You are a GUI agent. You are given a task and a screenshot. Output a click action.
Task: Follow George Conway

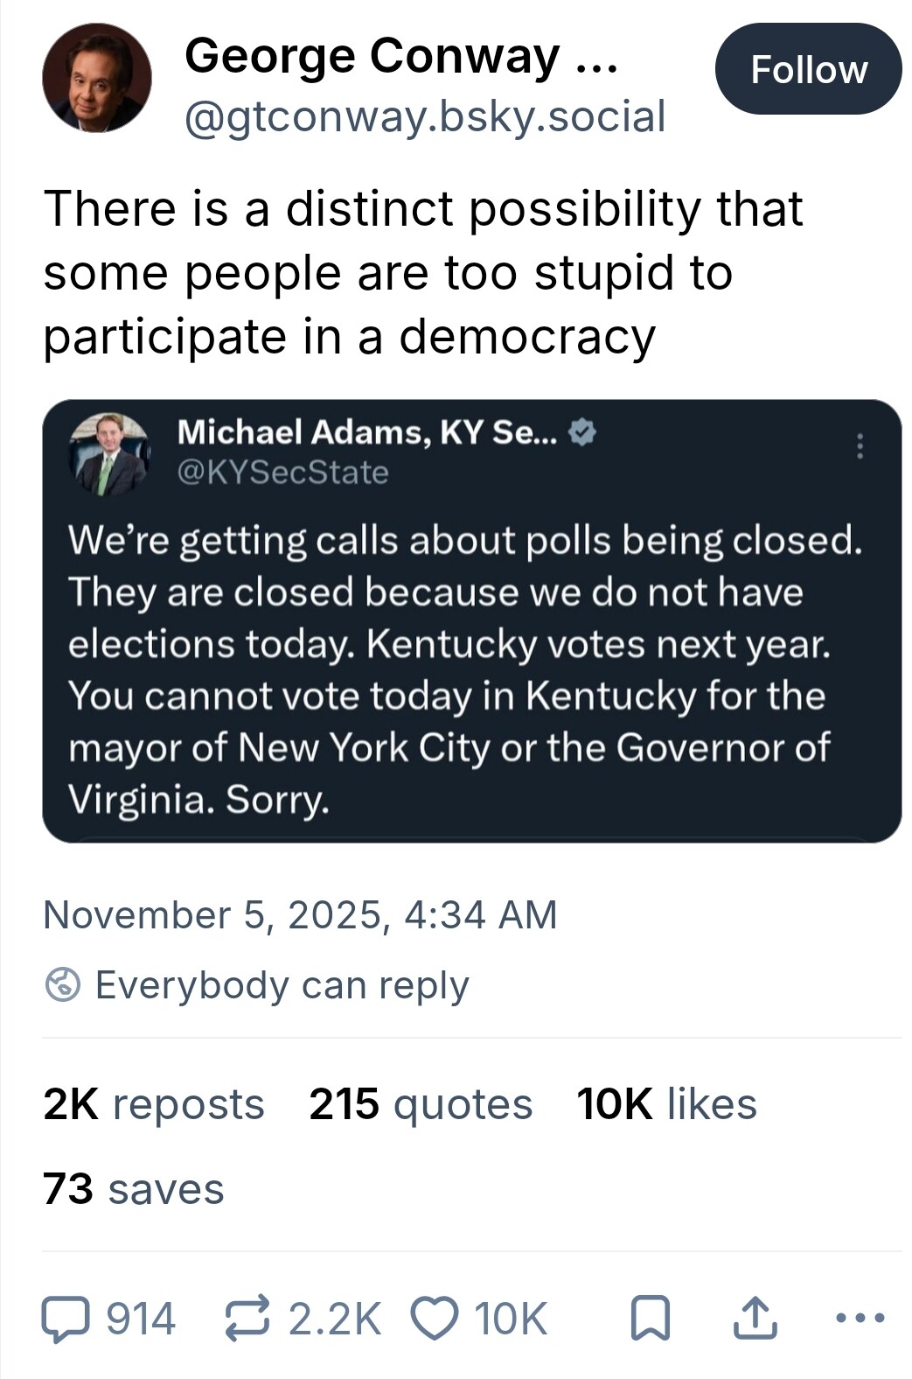tap(808, 69)
